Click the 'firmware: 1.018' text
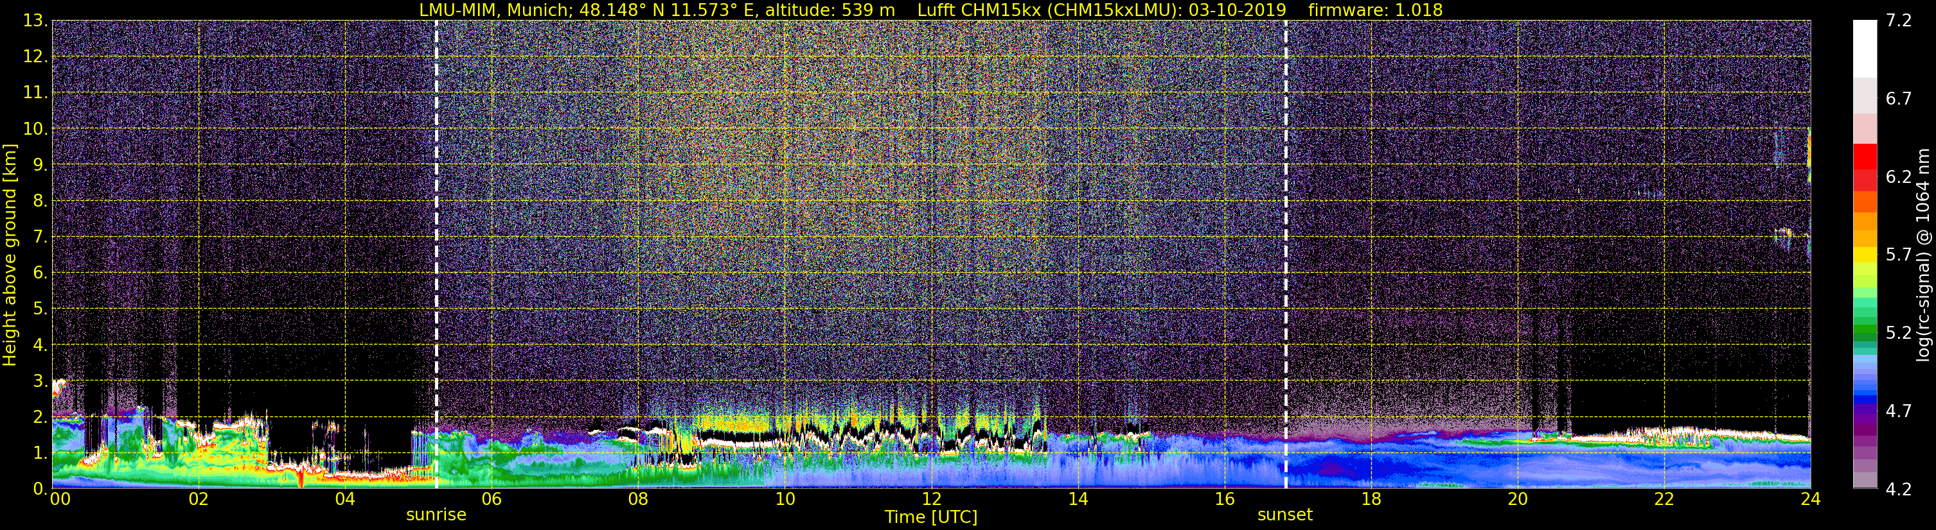 click(1375, 10)
